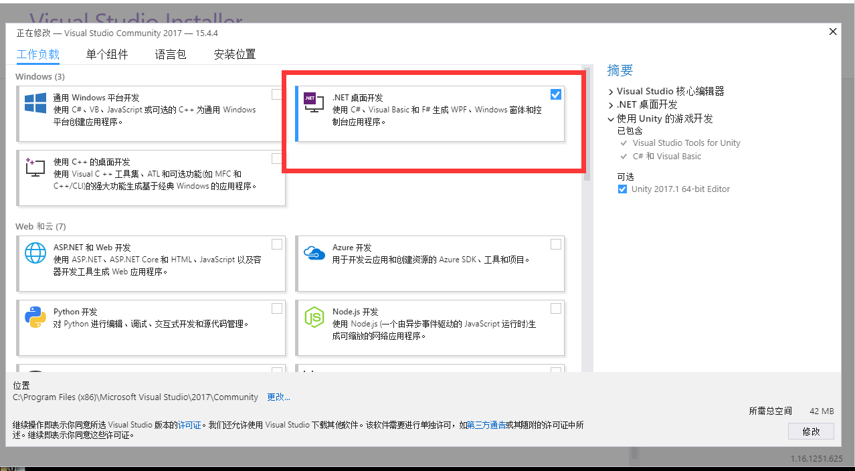The width and height of the screenshot is (855, 471).
Task: Tick the ASP.NET 和 Web 开发 checkbox
Action: click(277, 244)
